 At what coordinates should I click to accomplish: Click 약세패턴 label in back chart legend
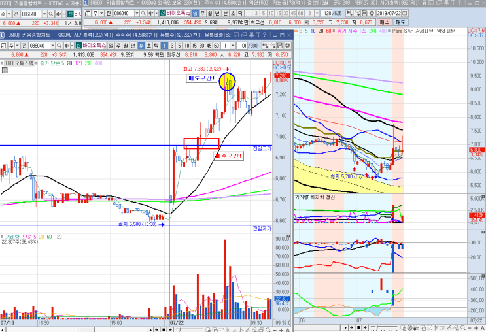(x=446, y=31)
